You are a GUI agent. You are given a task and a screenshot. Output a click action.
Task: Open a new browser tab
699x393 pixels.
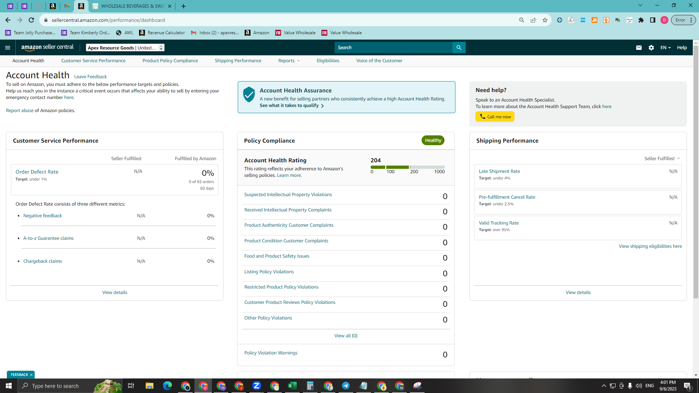pyautogui.click(x=183, y=6)
